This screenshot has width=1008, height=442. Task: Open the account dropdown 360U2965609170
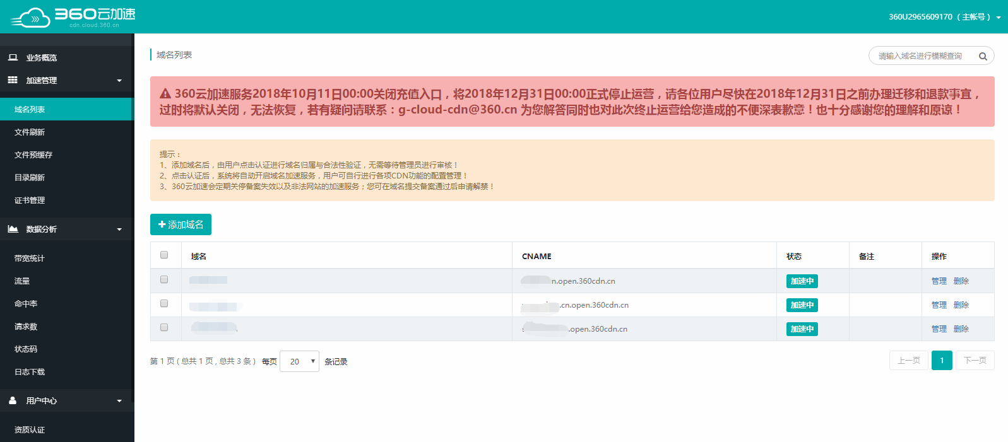[x=944, y=17]
